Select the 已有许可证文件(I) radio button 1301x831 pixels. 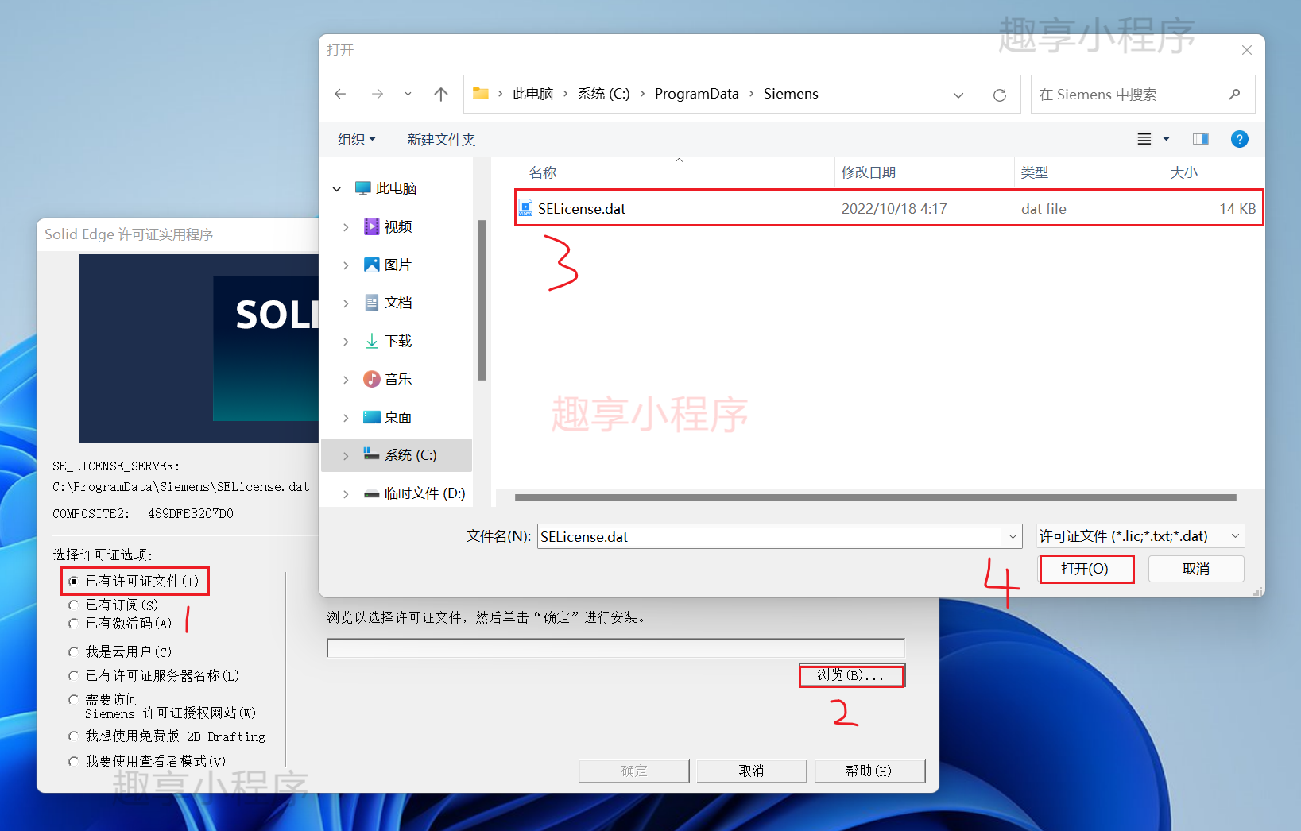73,582
